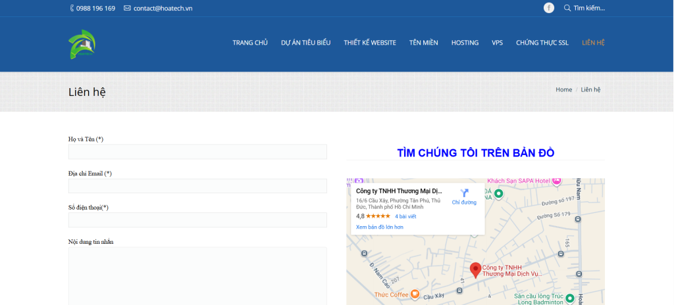This screenshot has width=674, height=305.
Task: Click the directions arrow icon on the map card
Action: coord(464,193)
